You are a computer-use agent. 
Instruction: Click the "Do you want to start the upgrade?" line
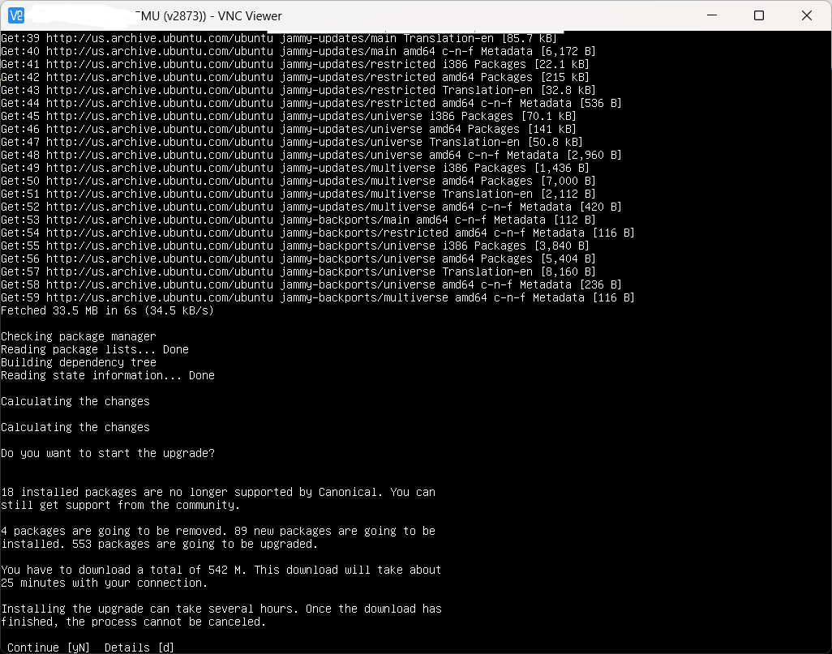[x=108, y=453]
